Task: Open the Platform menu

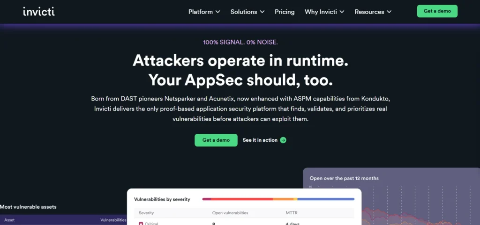Action: pyautogui.click(x=204, y=12)
